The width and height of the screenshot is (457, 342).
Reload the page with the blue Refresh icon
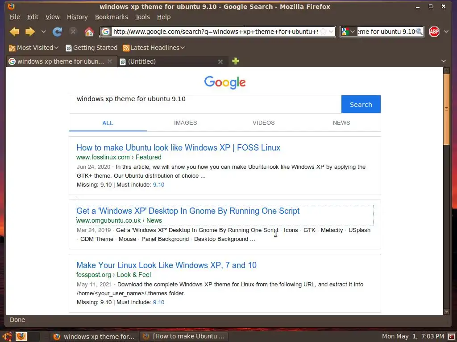click(x=57, y=32)
